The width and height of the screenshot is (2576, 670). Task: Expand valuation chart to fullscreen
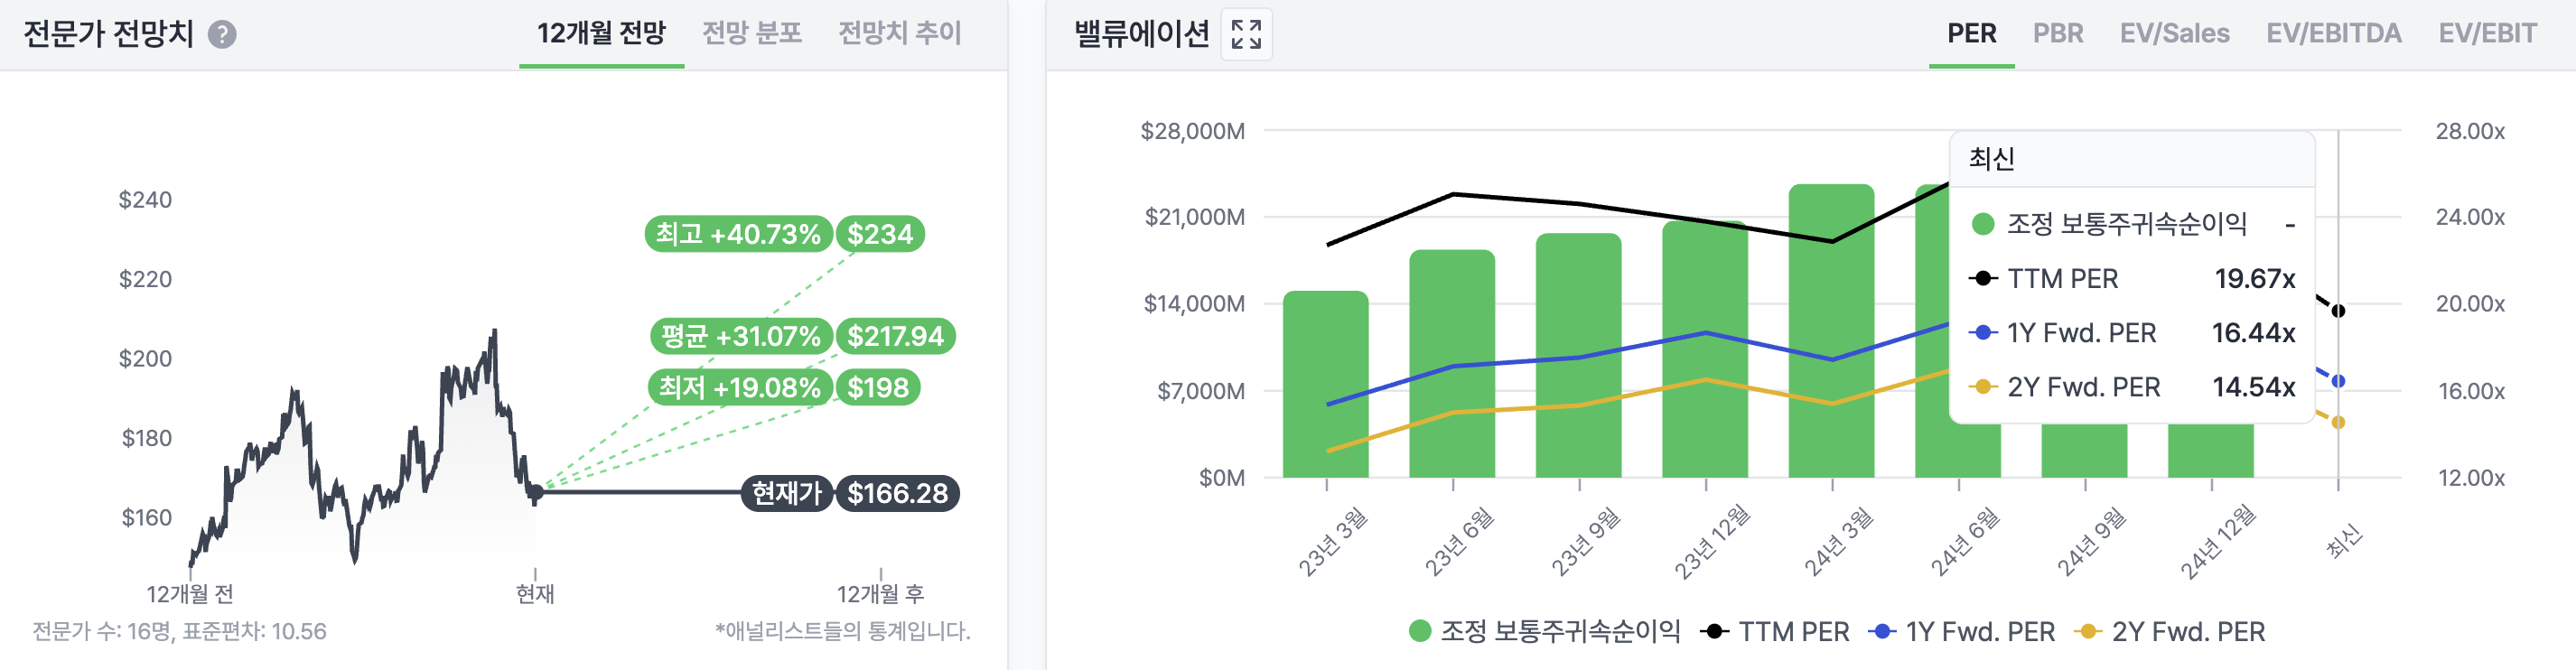tap(1246, 34)
